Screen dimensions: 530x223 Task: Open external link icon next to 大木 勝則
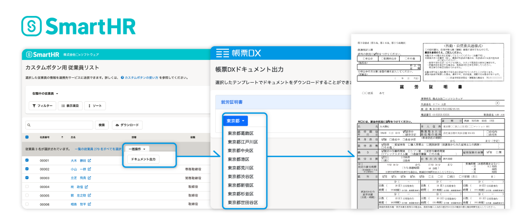[x=89, y=160]
